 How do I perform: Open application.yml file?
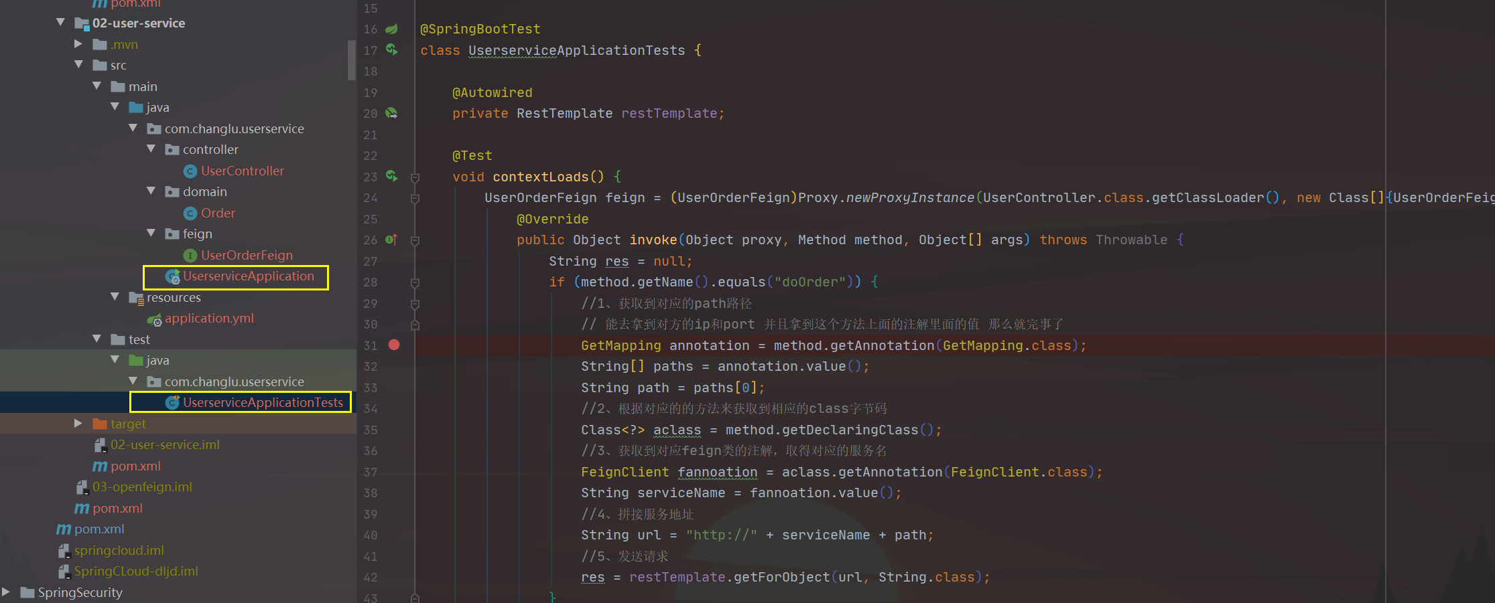(209, 319)
